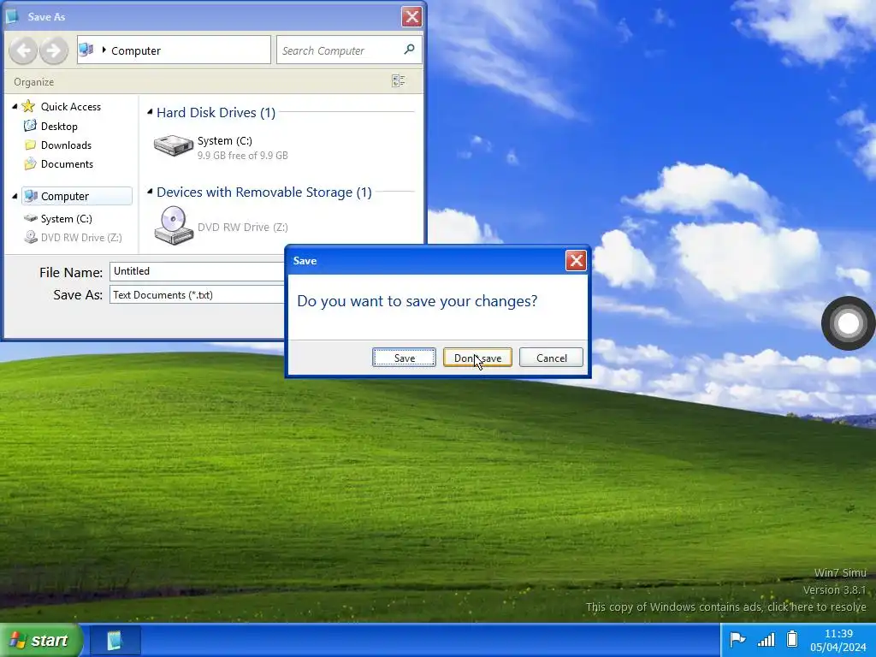Collapse the Hard Disk Drives group
Screen dimensions: 876x657
[x=150, y=112]
